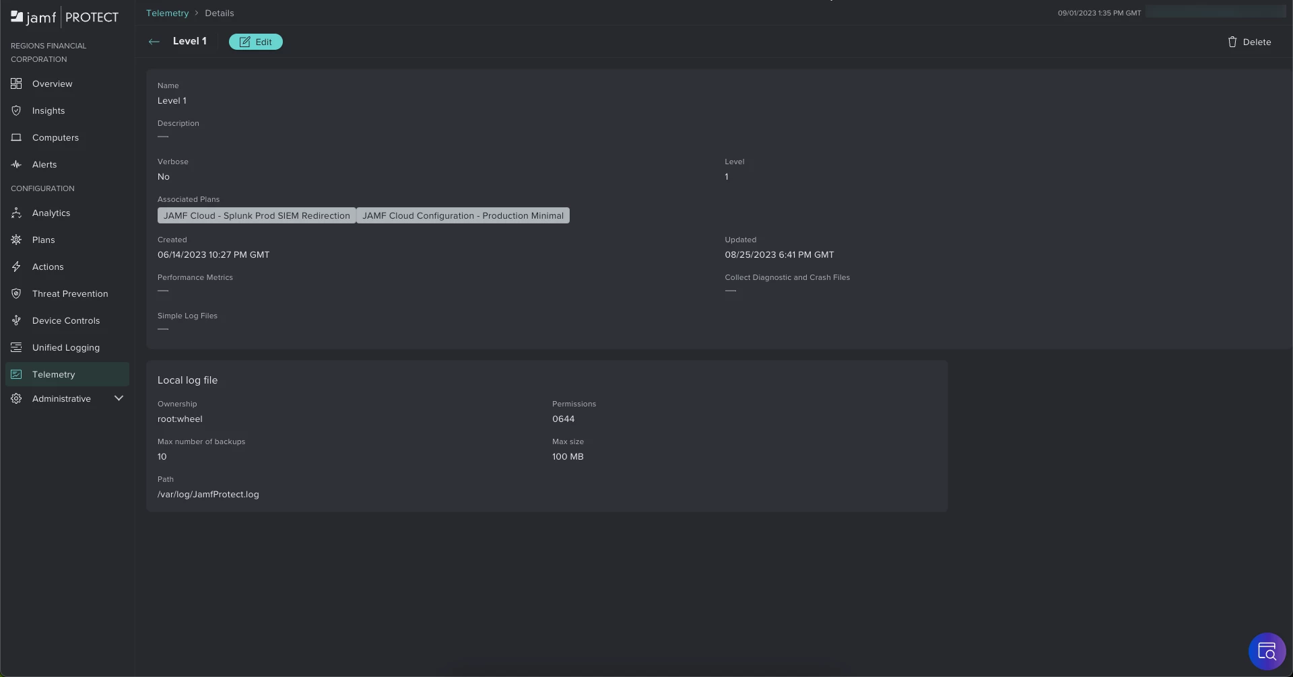Go back using the left arrow
Viewport: 1293px width, 677px height.
click(x=154, y=42)
